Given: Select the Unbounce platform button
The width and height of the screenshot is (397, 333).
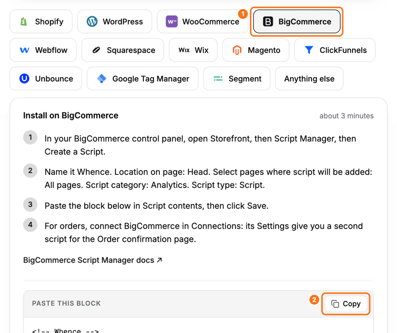Looking at the screenshot, I should coord(46,78).
